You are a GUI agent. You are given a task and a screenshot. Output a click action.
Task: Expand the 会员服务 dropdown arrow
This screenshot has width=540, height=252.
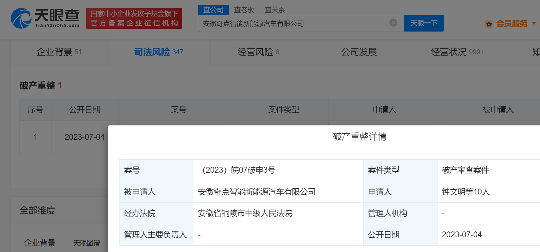534,23
